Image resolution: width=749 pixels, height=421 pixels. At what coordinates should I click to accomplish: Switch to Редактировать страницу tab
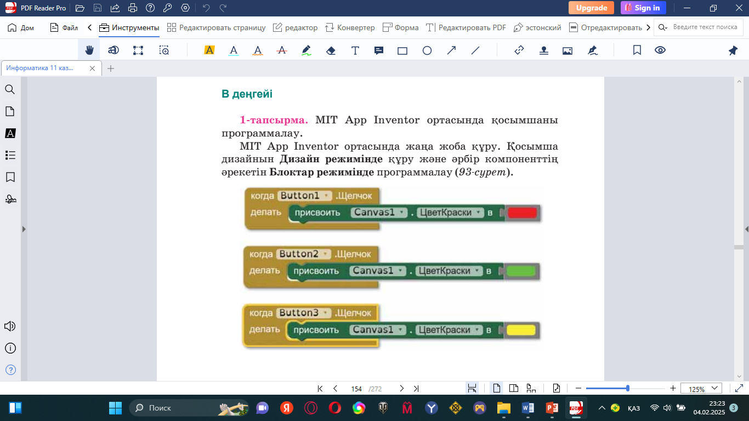click(x=216, y=27)
